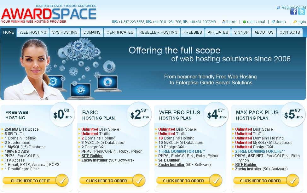This screenshot has width=307, height=193.
Task: Click 'TRUSTED BY OVER 1,000,000 CUSTOMERS' text
Action: pos(66,6)
